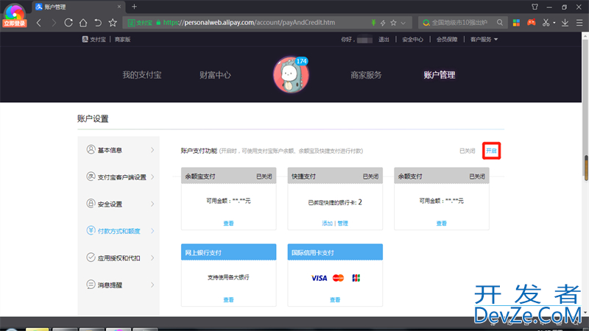Select the 账户管理 browser tab
Viewport: 589px width, 331px height.
[79, 7]
